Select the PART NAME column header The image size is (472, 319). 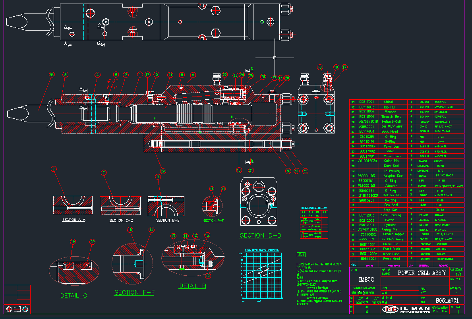pyautogui.click(x=395, y=266)
